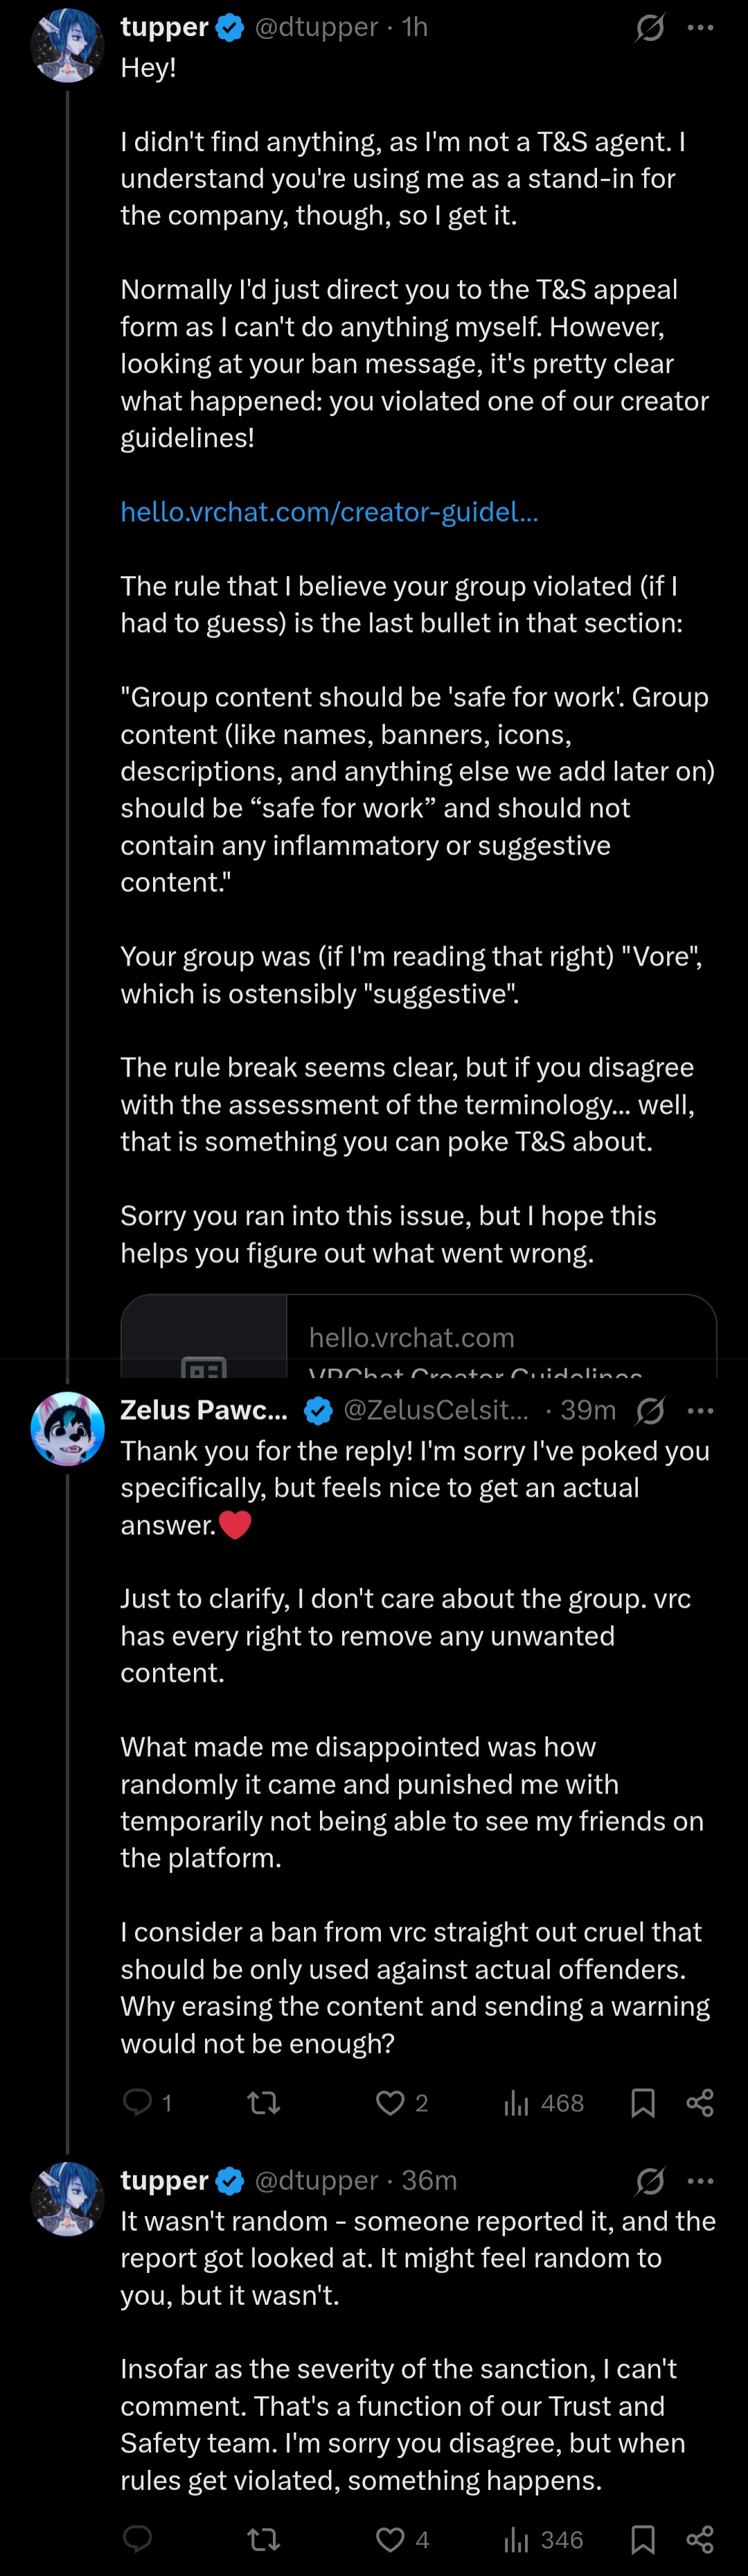This screenshot has height=2576, width=748.
Task: Click the Grok icon on tupper's first post
Action: pyautogui.click(x=649, y=28)
